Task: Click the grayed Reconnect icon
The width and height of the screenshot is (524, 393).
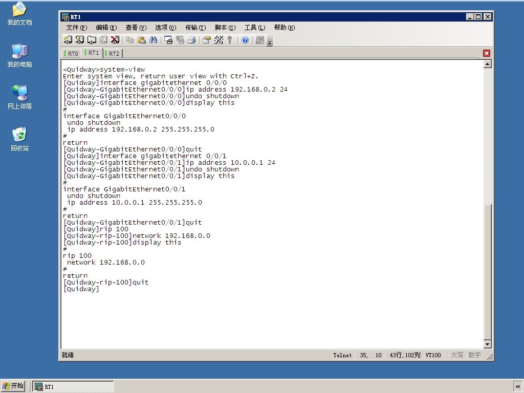Action: tap(103, 40)
